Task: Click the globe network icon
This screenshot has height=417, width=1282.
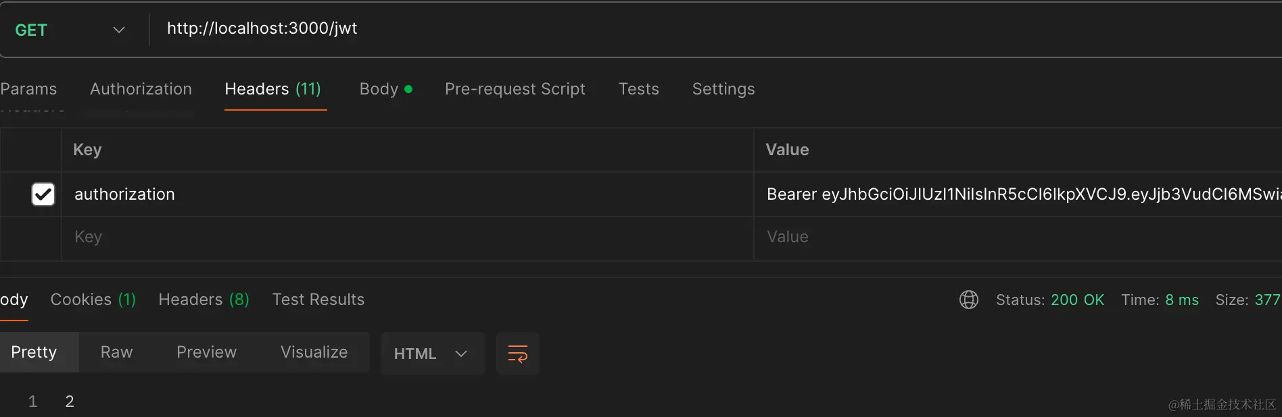Action: 968,300
